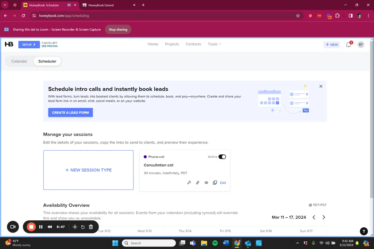Add a NEW SESSION TYPE

tap(89, 170)
